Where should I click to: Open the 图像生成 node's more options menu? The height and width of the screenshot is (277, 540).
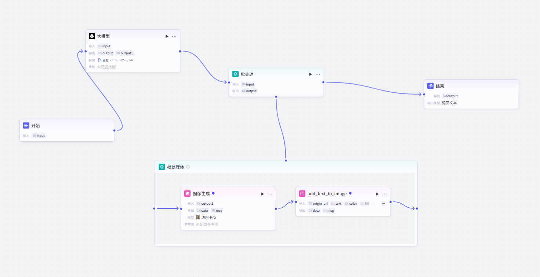(x=270, y=194)
